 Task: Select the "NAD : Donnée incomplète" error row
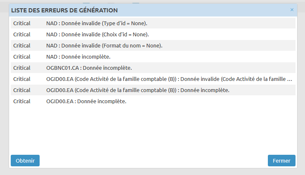[78, 57]
